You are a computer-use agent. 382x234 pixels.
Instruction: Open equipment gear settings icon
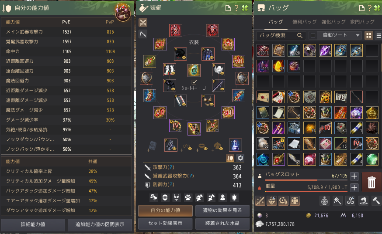point(240,158)
